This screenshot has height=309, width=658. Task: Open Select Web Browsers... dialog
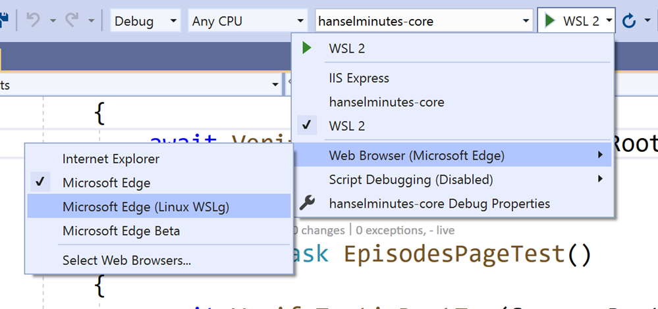click(x=159, y=260)
